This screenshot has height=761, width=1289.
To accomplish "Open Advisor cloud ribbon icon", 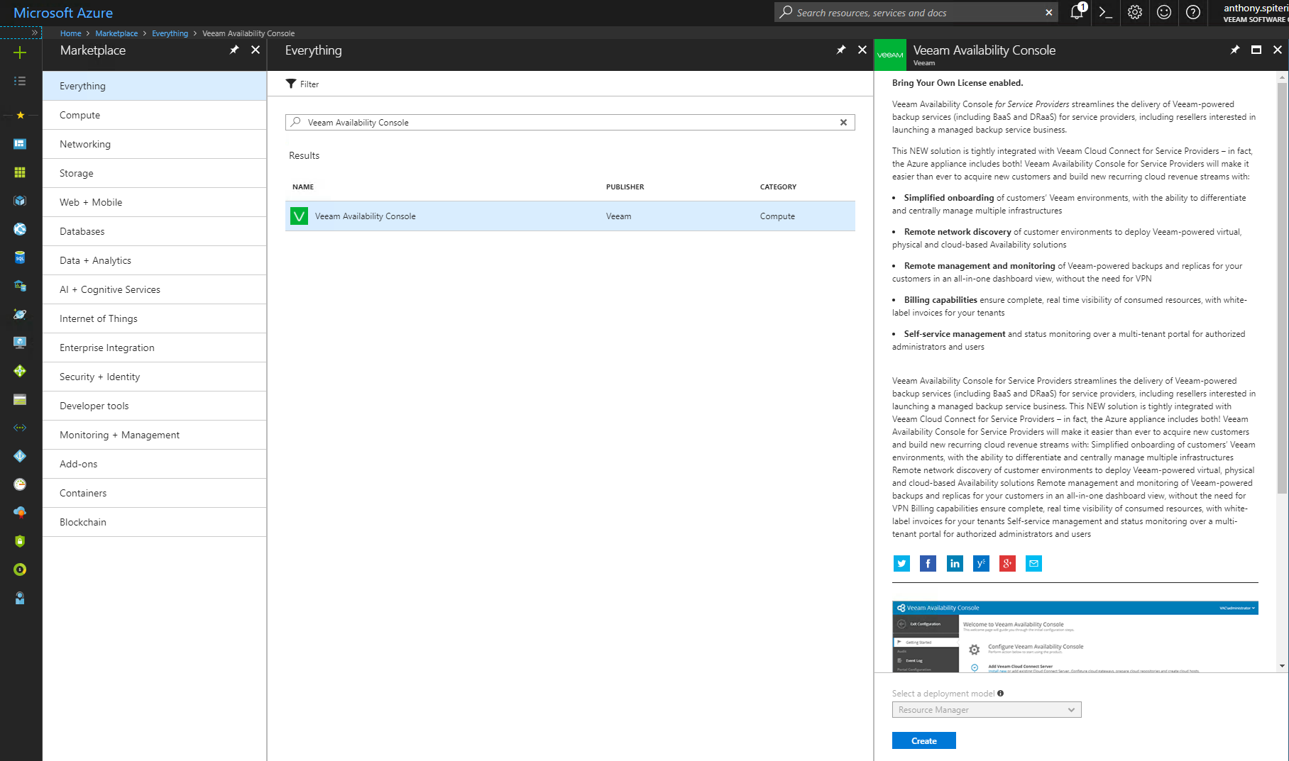I will coord(20,512).
